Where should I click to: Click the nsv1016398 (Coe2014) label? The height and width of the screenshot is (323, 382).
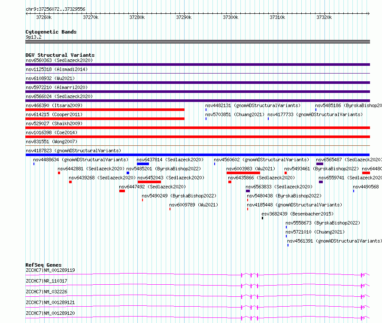coord(52,132)
